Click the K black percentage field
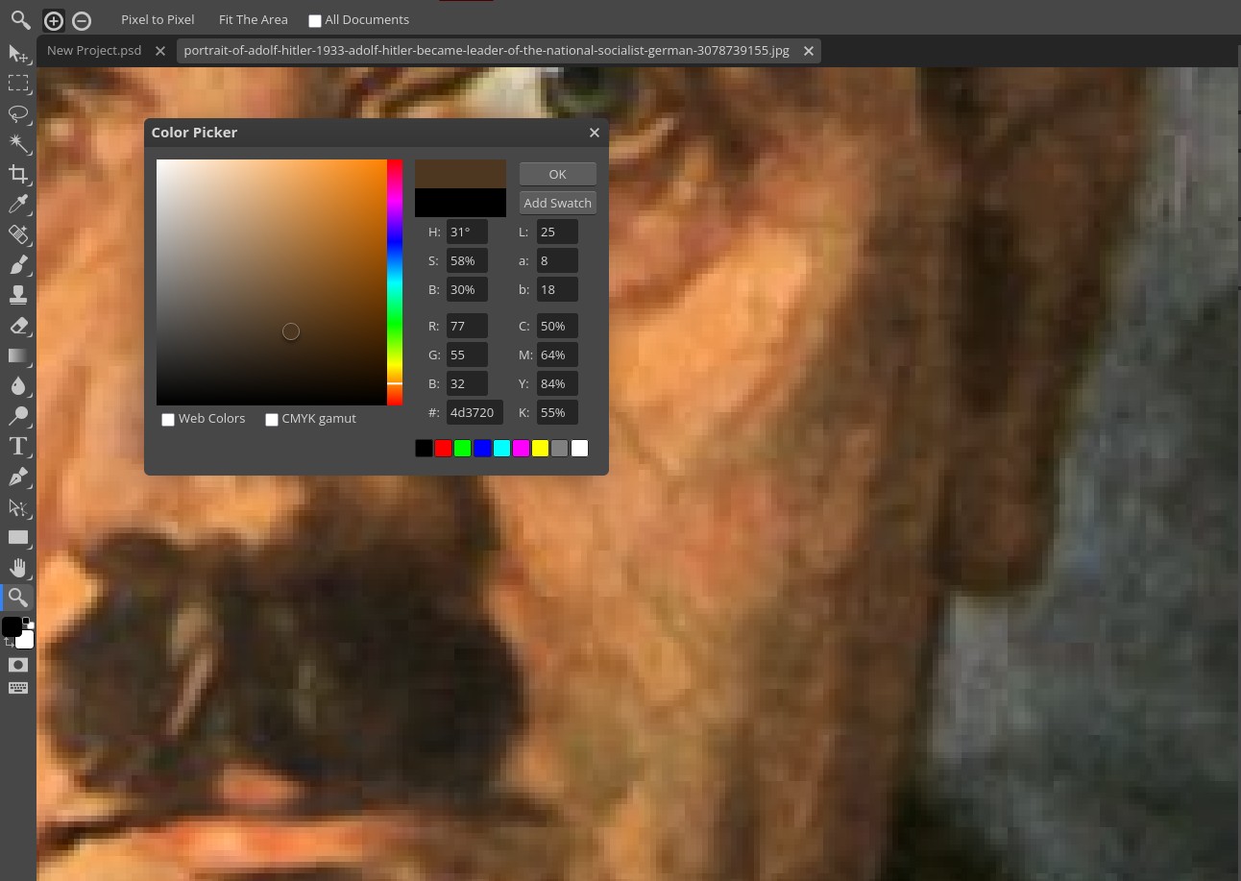Image resolution: width=1241 pixels, height=881 pixels. coord(557,412)
